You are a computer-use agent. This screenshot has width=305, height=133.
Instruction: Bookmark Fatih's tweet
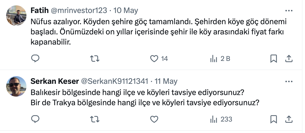[x=273, y=59]
